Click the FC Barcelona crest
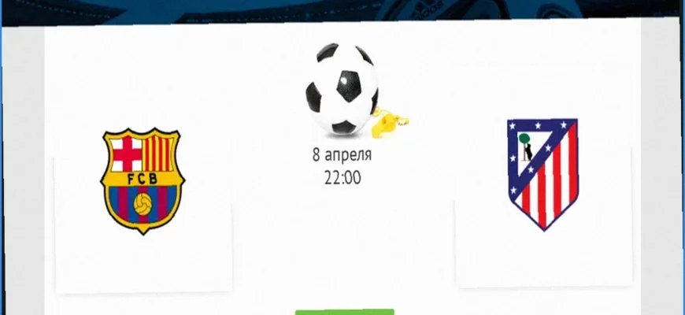 [143, 180]
